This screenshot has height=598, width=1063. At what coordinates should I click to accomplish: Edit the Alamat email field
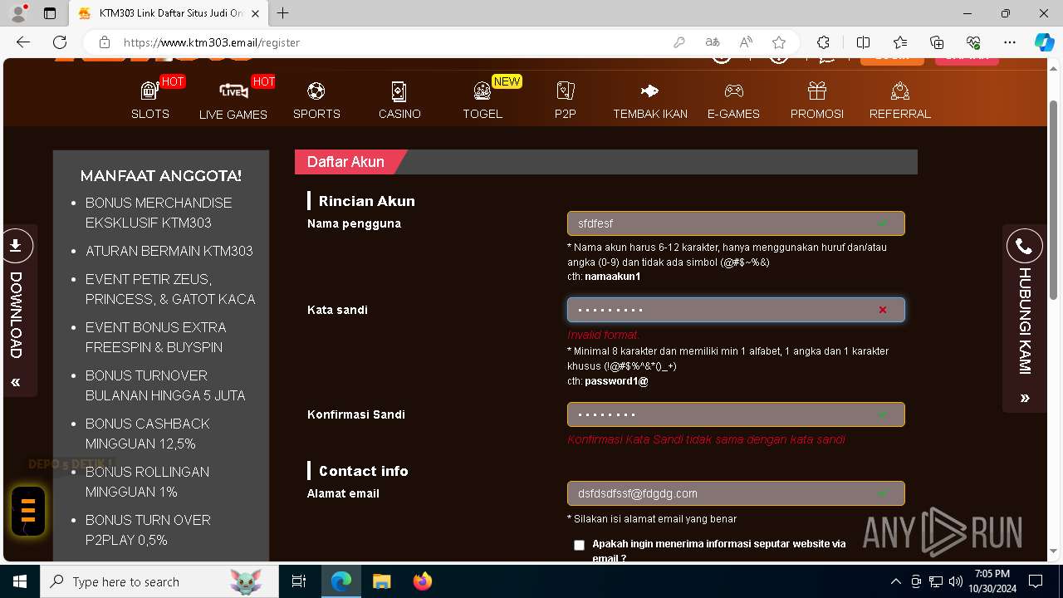click(736, 493)
